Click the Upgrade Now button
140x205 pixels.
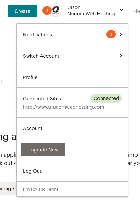pyautogui.click(x=43, y=149)
